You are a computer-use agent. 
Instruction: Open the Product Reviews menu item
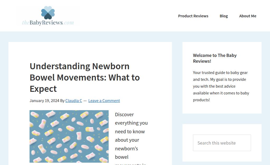pyautogui.click(x=193, y=16)
